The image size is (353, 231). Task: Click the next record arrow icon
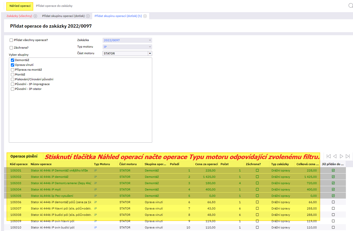[x=341, y=156]
